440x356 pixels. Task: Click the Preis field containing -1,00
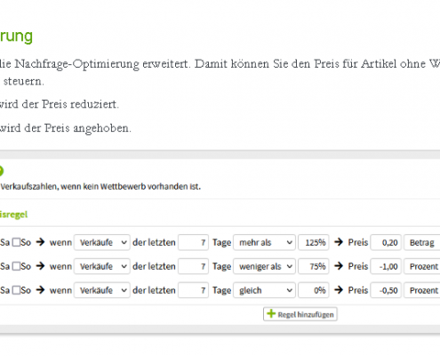click(x=386, y=266)
